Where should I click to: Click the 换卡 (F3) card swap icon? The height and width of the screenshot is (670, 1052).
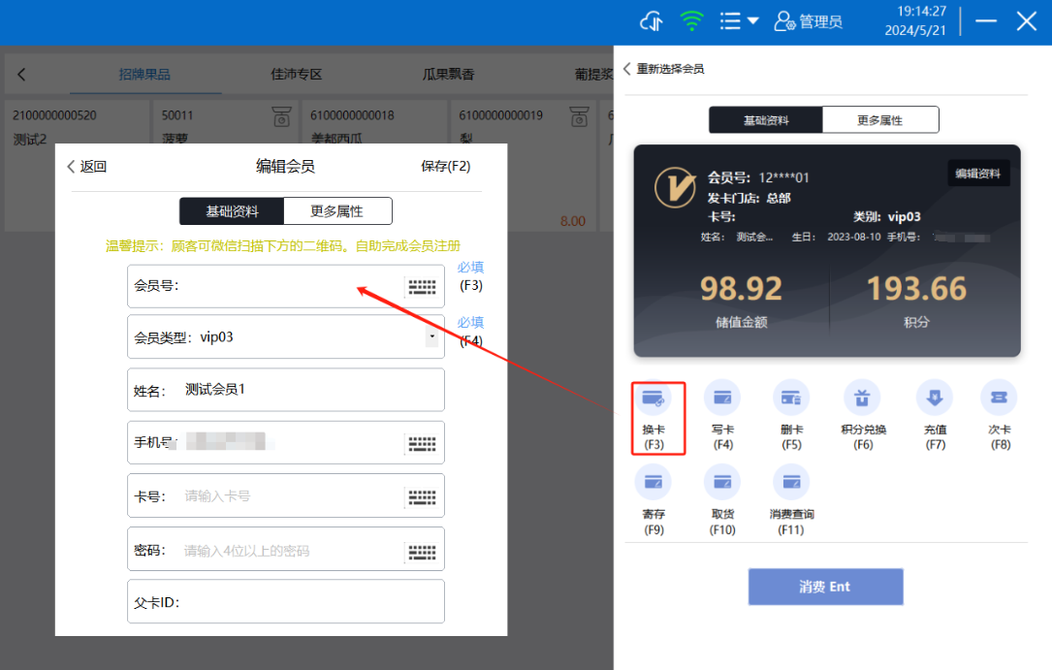(x=654, y=399)
